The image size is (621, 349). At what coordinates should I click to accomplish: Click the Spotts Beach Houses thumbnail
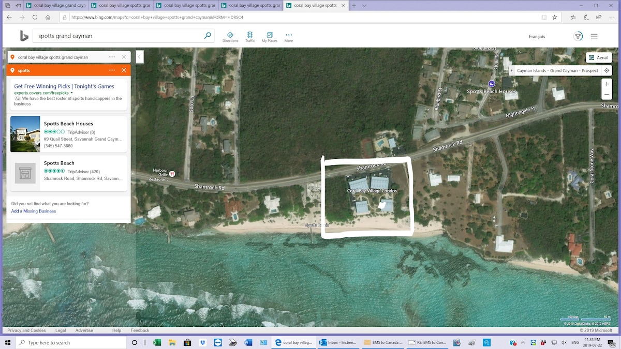[25, 134]
